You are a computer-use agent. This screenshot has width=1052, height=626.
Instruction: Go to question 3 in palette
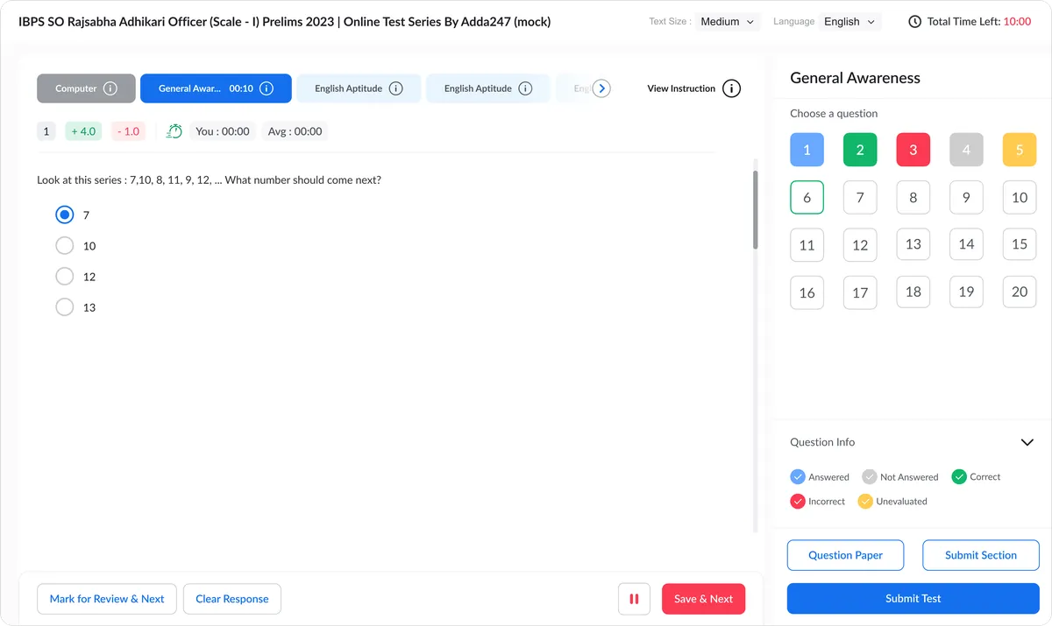coord(913,150)
